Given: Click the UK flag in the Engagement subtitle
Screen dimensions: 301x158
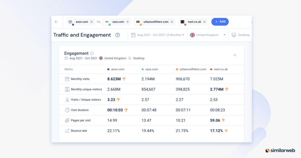Looking at the screenshot, I should 101,58.
